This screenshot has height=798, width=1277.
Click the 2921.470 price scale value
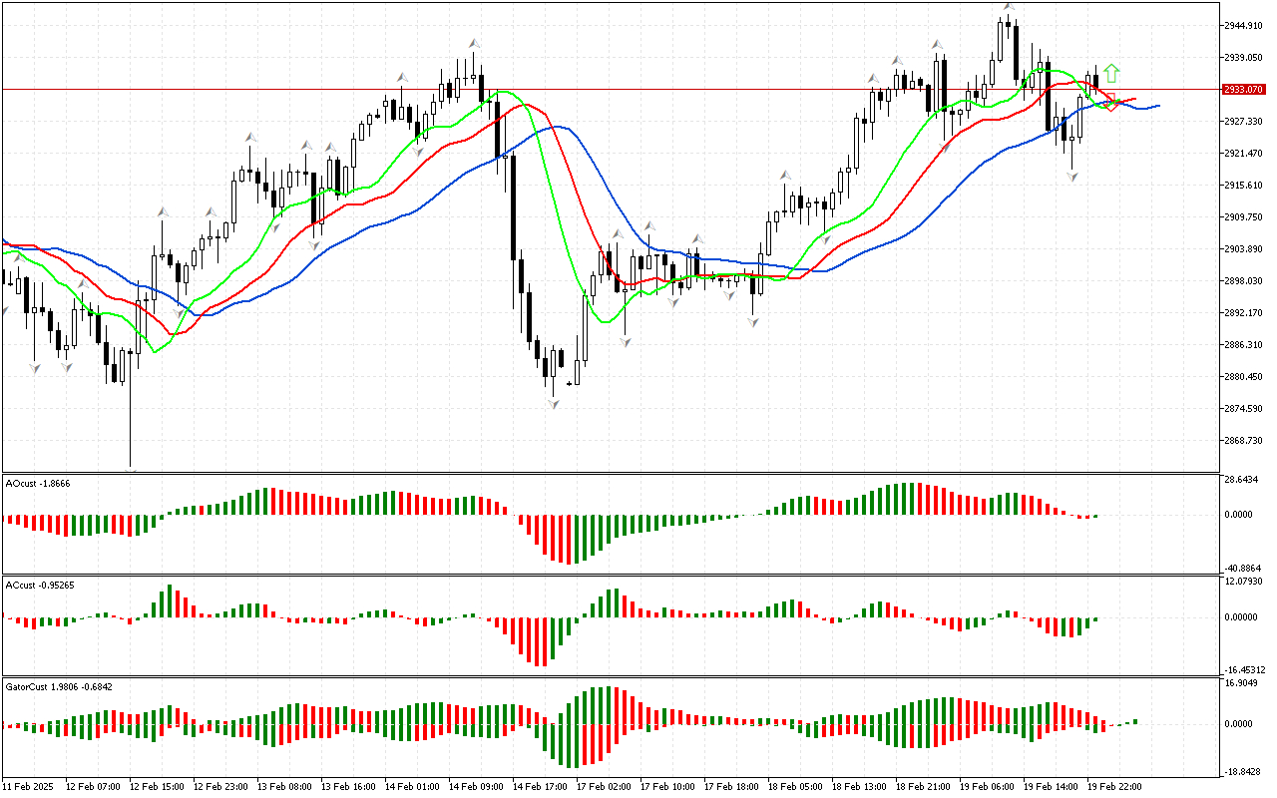1245,153
